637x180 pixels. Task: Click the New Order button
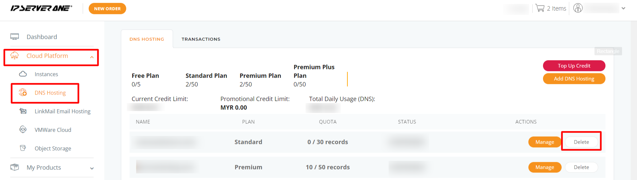(x=107, y=9)
